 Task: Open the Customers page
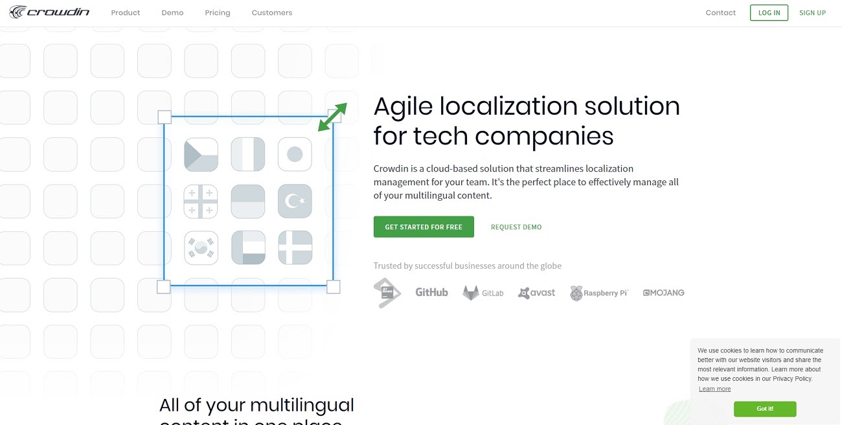click(272, 13)
